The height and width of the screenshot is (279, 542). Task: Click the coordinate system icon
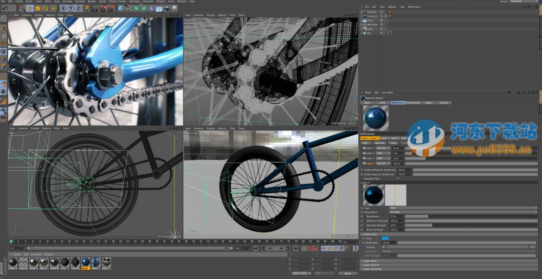[x=86, y=8]
